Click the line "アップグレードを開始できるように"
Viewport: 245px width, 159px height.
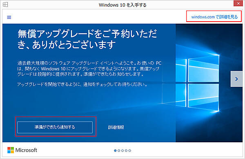(82, 84)
